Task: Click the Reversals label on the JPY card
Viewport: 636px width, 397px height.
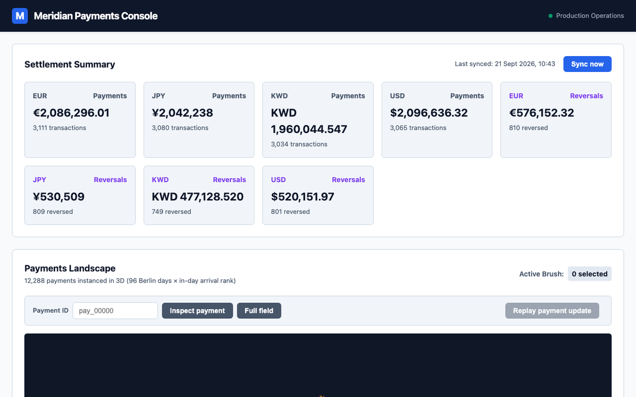Action: pyautogui.click(x=110, y=179)
